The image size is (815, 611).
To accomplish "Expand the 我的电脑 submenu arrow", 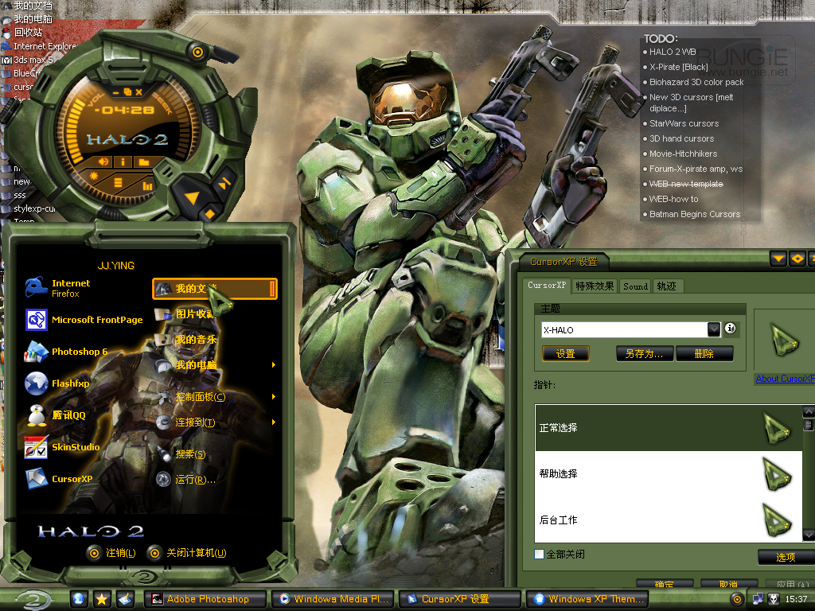I will 274,364.
